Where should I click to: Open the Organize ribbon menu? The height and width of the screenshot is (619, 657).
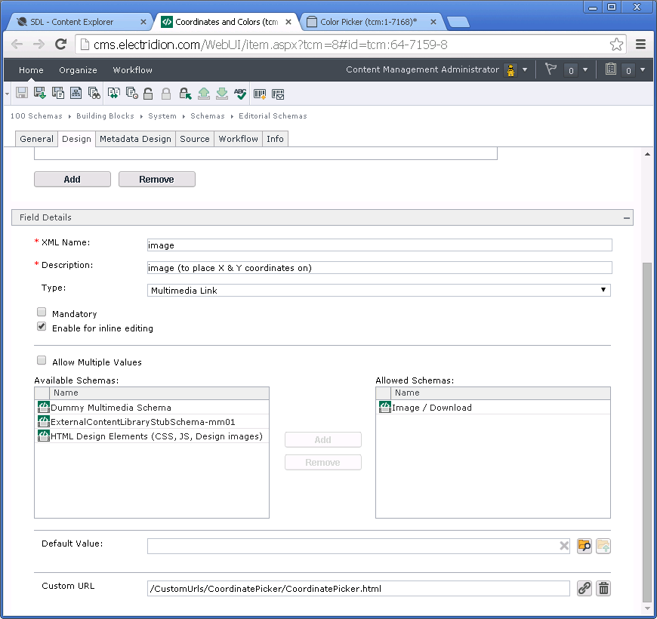(x=78, y=70)
